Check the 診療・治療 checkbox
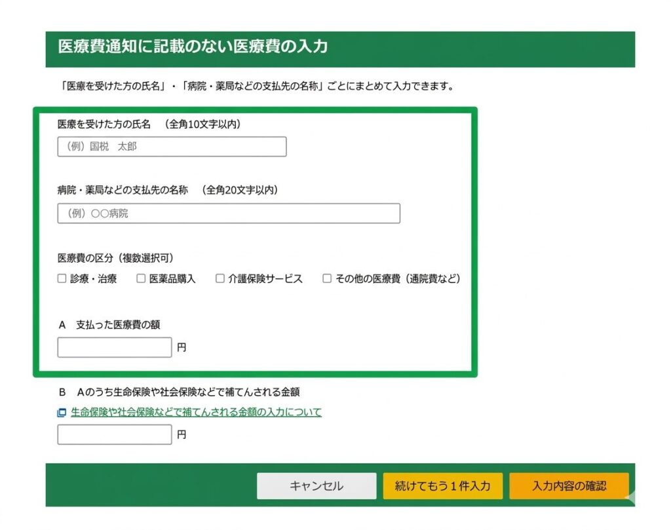 pyautogui.click(x=62, y=278)
